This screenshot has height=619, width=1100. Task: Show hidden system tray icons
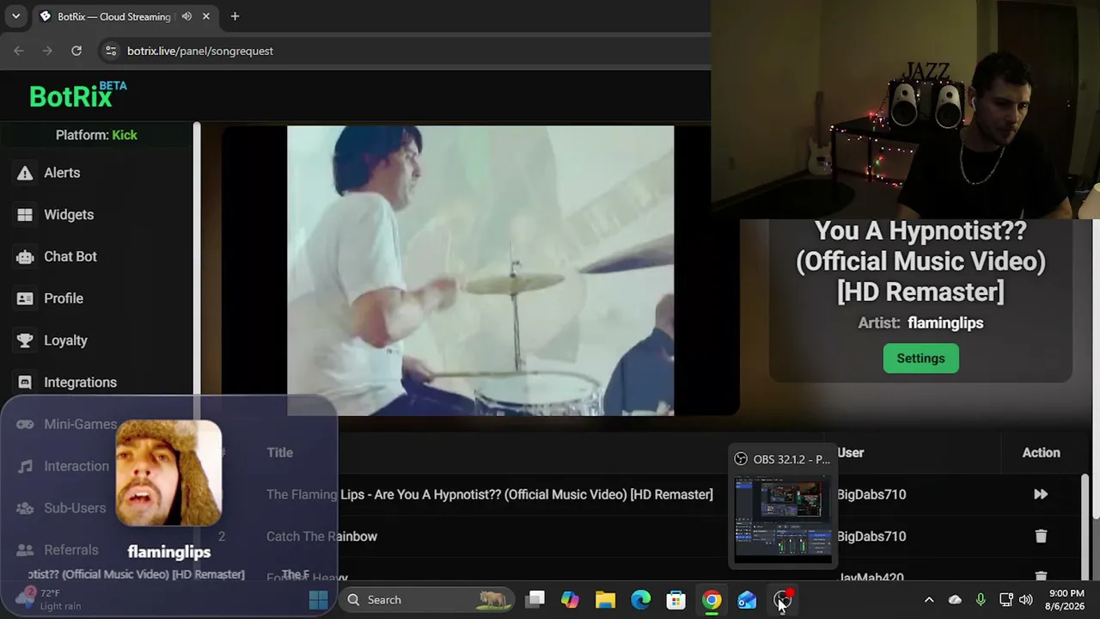929,600
